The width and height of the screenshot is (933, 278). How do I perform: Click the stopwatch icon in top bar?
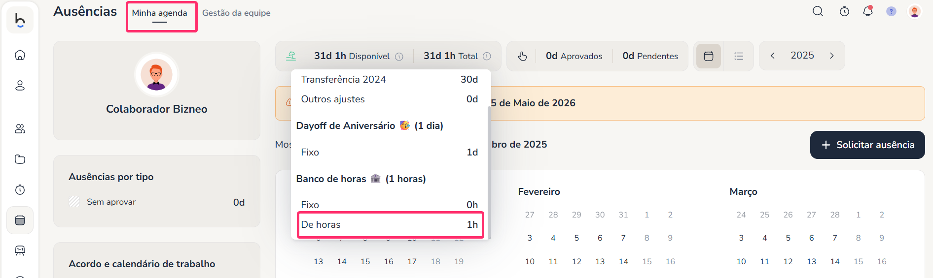click(x=844, y=11)
